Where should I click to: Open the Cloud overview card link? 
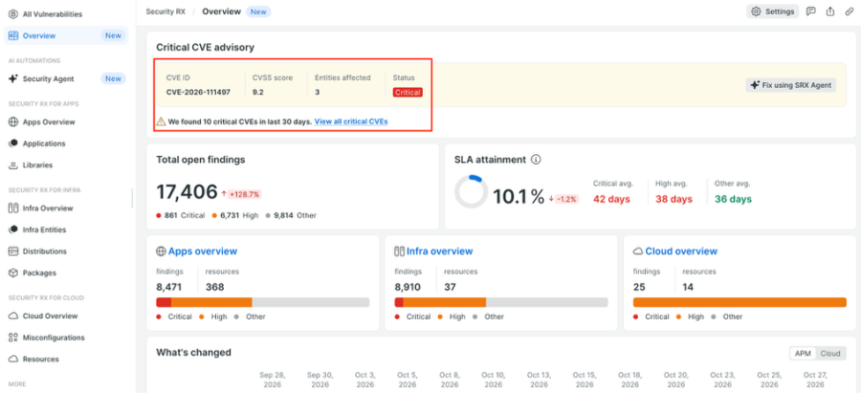tap(681, 251)
